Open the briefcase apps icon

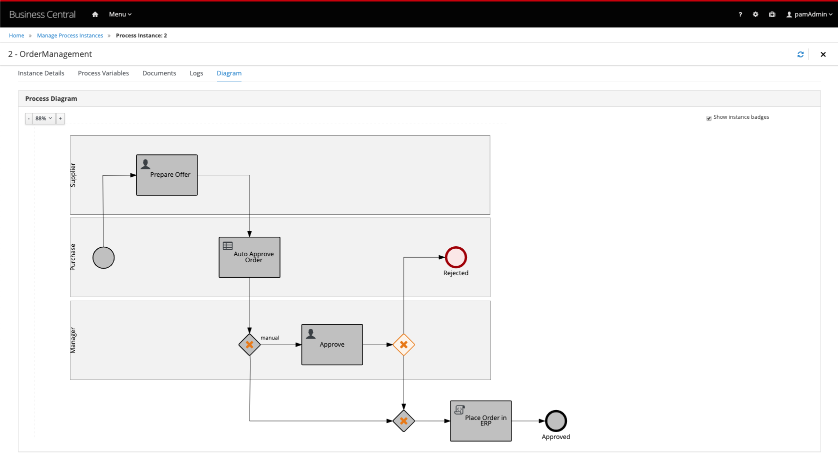772,14
